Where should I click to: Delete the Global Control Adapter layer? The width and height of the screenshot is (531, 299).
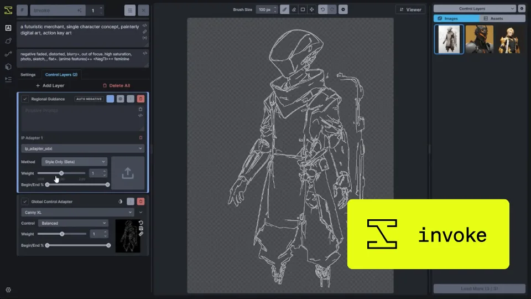tap(140, 202)
